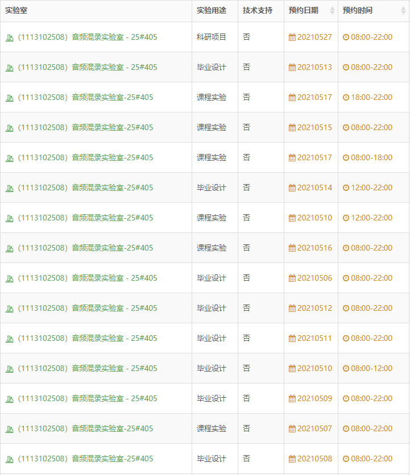This screenshot has width=410, height=475.
Task: Open the lab link in the 20210516 row
Action: pos(85,248)
